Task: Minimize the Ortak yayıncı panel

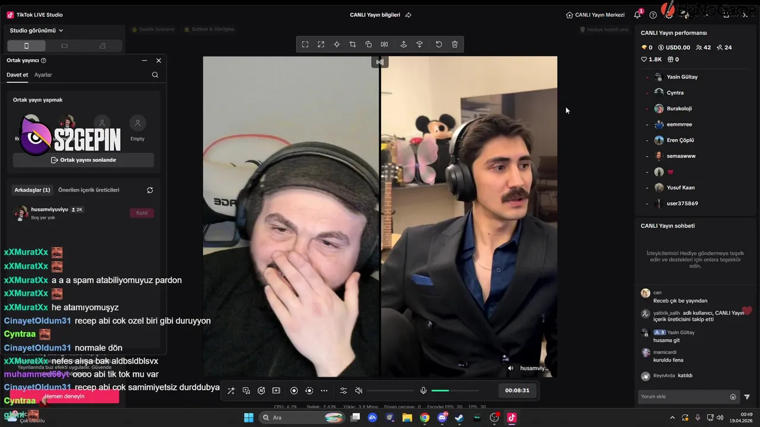Action: [144, 60]
